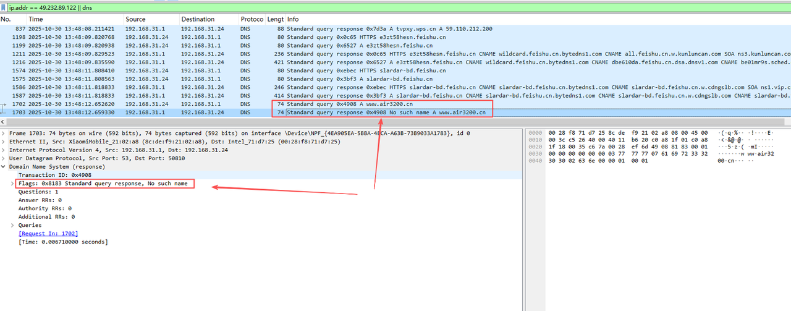
Task: Expand Internet Protocol Version 4 section
Action: click(4, 150)
